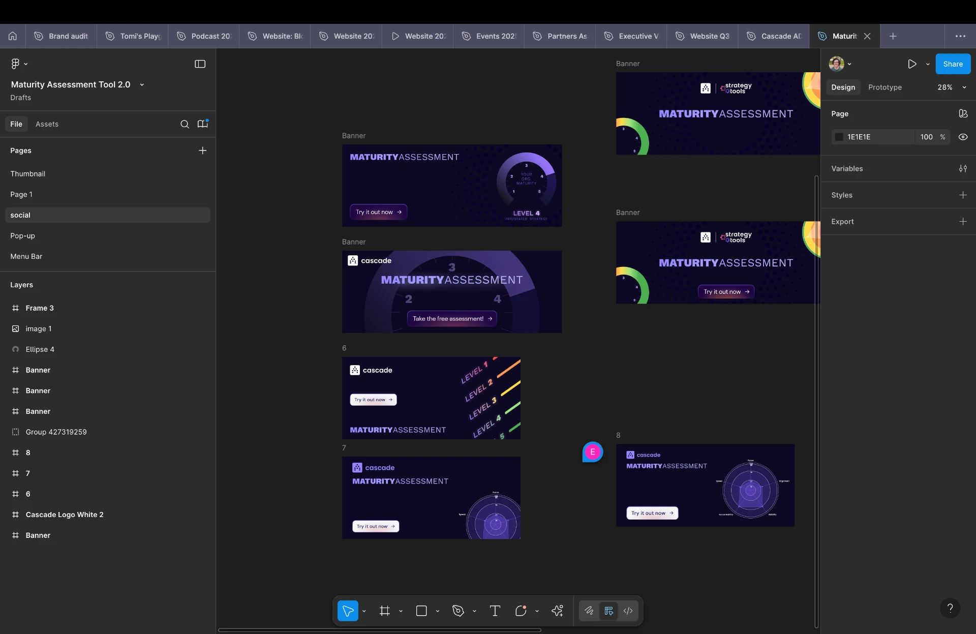This screenshot has height=634, width=976.
Task: Select the Frame tool
Action: click(x=385, y=611)
